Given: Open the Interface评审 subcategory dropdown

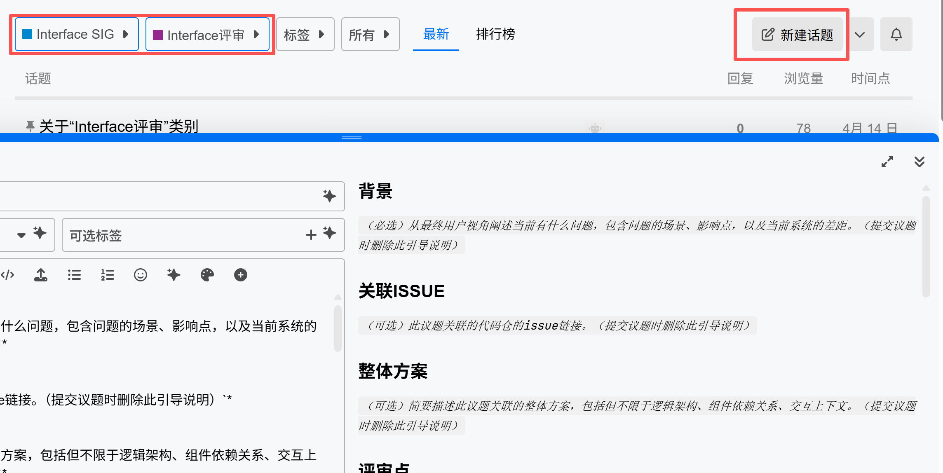Looking at the screenshot, I should pos(207,35).
